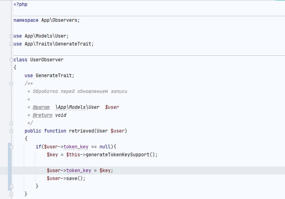The image size is (285, 199).
Task: Collapse the docblock fold marker at /**
Action: [11, 83]
